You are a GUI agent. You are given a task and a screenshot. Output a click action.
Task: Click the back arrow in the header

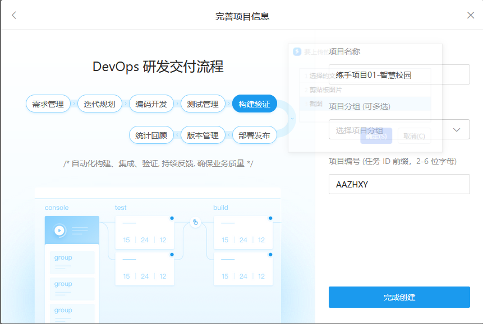14,16
